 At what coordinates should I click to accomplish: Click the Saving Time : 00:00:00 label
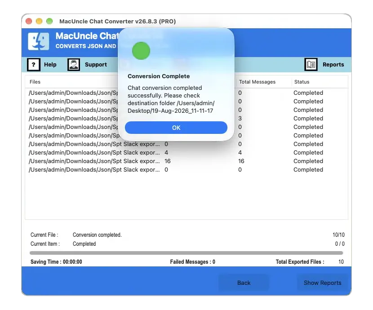pos(56,262)
